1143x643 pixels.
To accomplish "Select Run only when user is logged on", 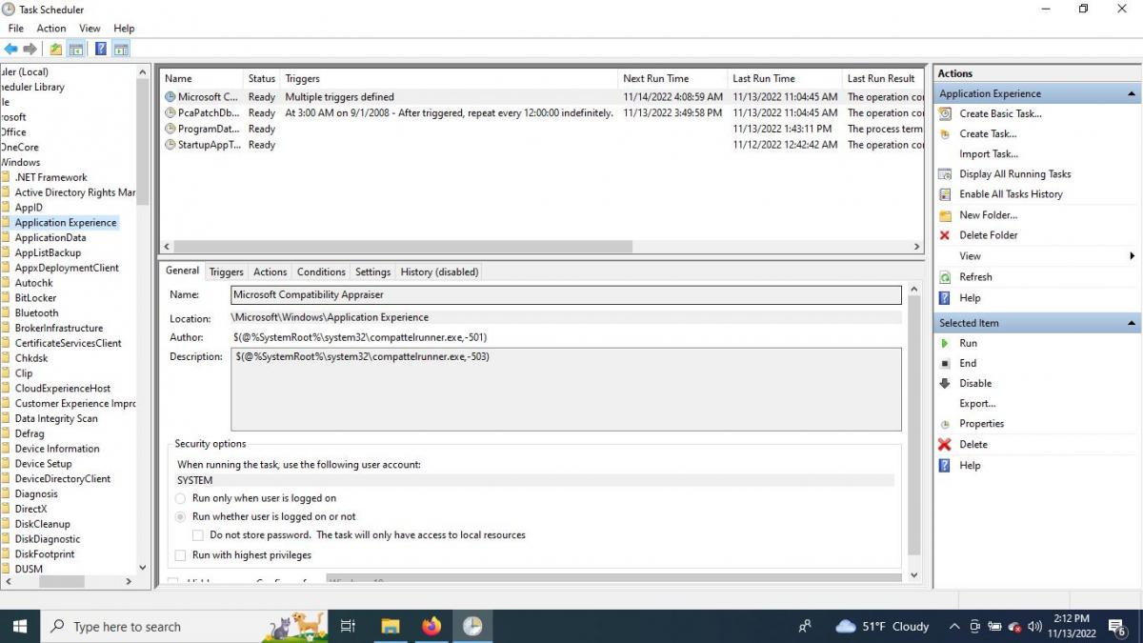I will [181, 498].
